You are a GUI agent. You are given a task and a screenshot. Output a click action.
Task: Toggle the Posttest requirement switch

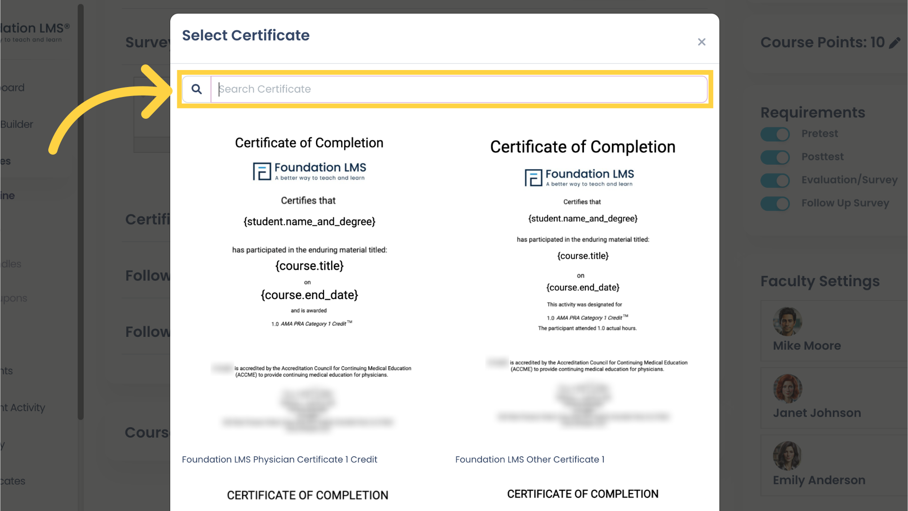(775, 157)
